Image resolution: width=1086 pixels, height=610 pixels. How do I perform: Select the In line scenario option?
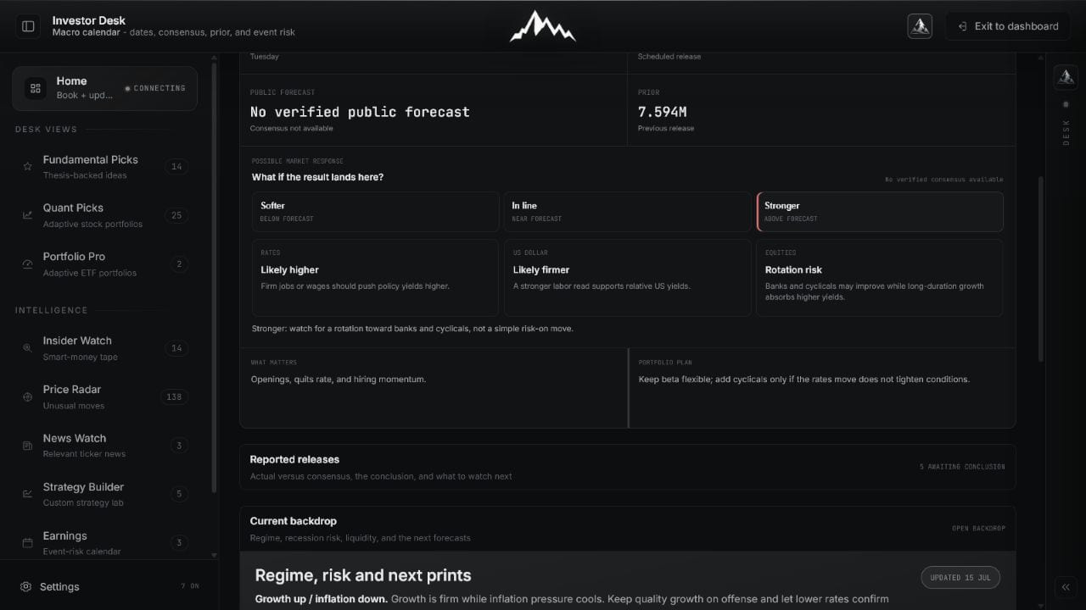click(x=627, y=212)
